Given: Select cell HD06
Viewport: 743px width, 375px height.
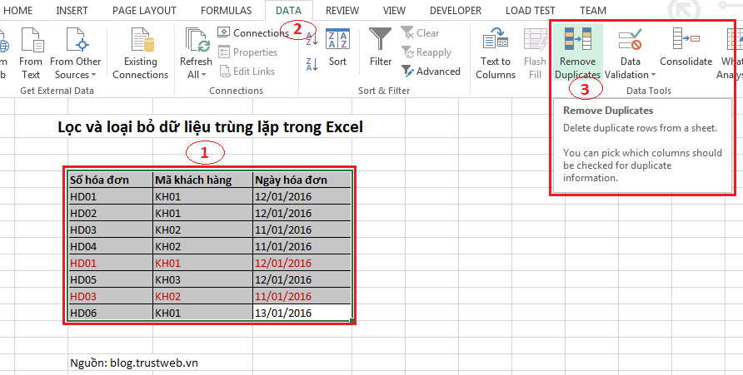Looking at the screenshot, I should point(110,313).
